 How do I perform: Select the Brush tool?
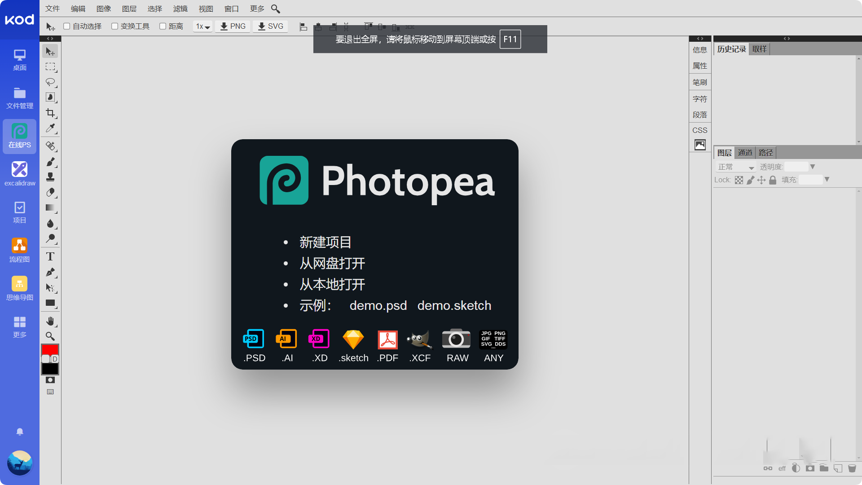50,162
